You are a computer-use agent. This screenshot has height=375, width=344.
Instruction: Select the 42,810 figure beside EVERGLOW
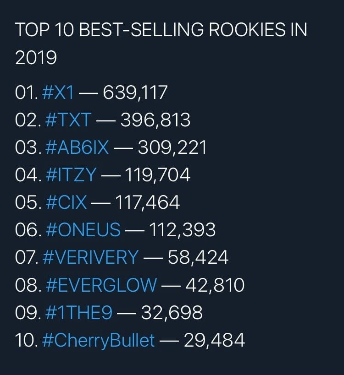215,285
